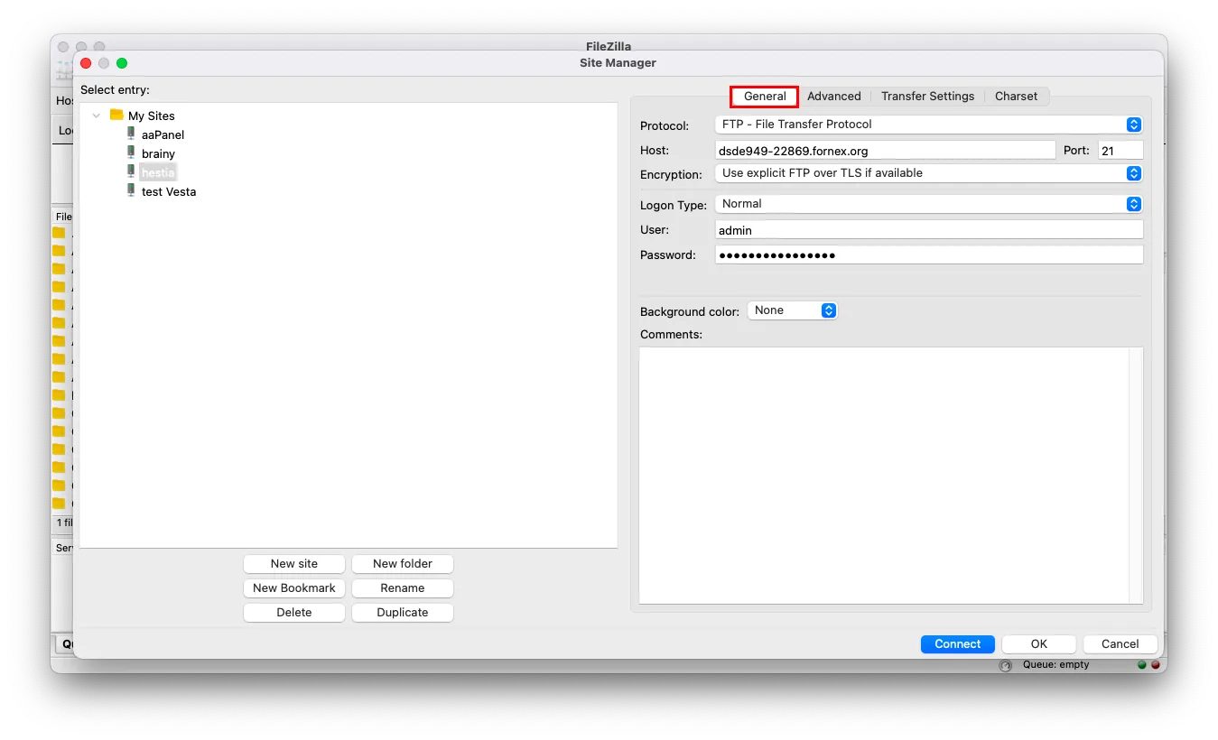Viewport: 1218px width, 740px height.
Task: Select the test Vesta site entry
Action: click(169, 191)
